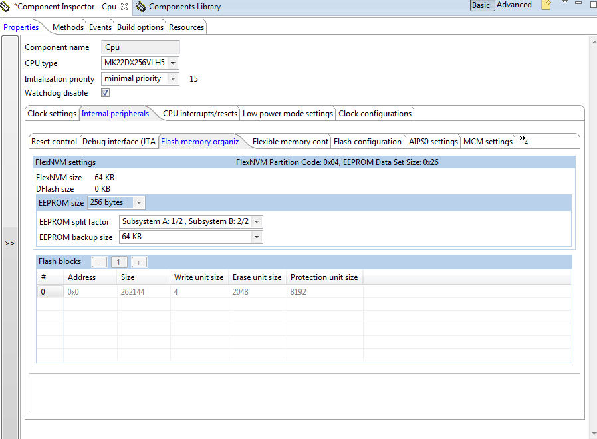This screenshot has height=439, width=597.
Task: Click the yellow note icon in toolbar
Action: click(546, 5)
